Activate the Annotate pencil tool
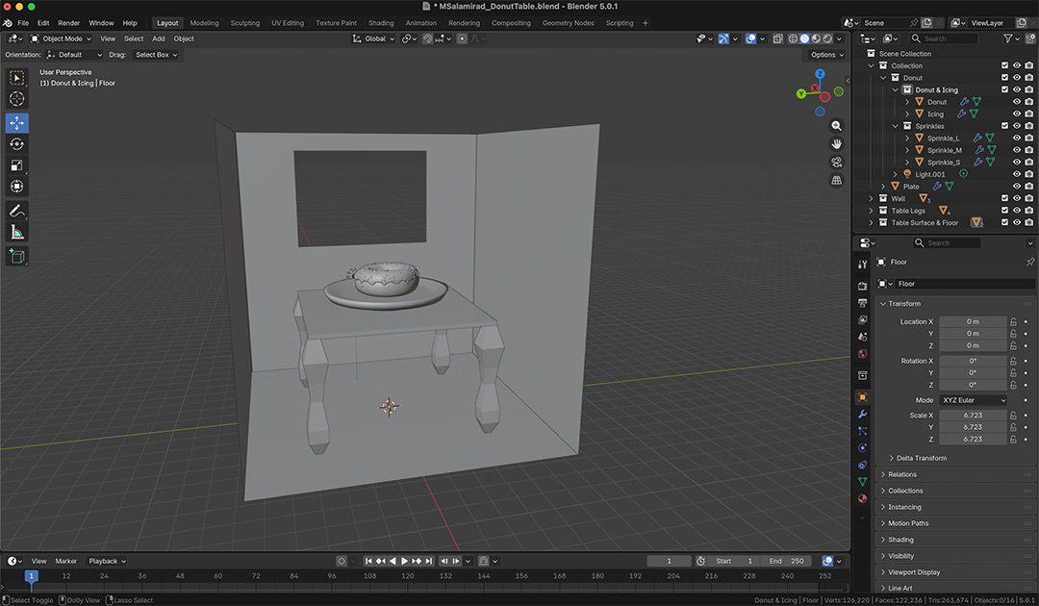The height and width of the screenshot is (606, 1039). pyautogui.click(x=16, y=212)
